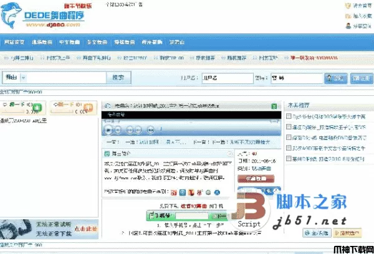
Task: Click the Play button in the media player
Action: pyautogui.click(x=108, y=130)
